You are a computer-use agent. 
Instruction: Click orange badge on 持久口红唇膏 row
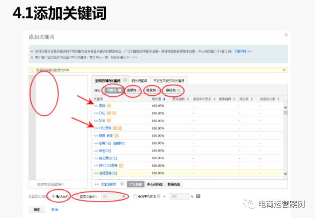coord(121,165)
